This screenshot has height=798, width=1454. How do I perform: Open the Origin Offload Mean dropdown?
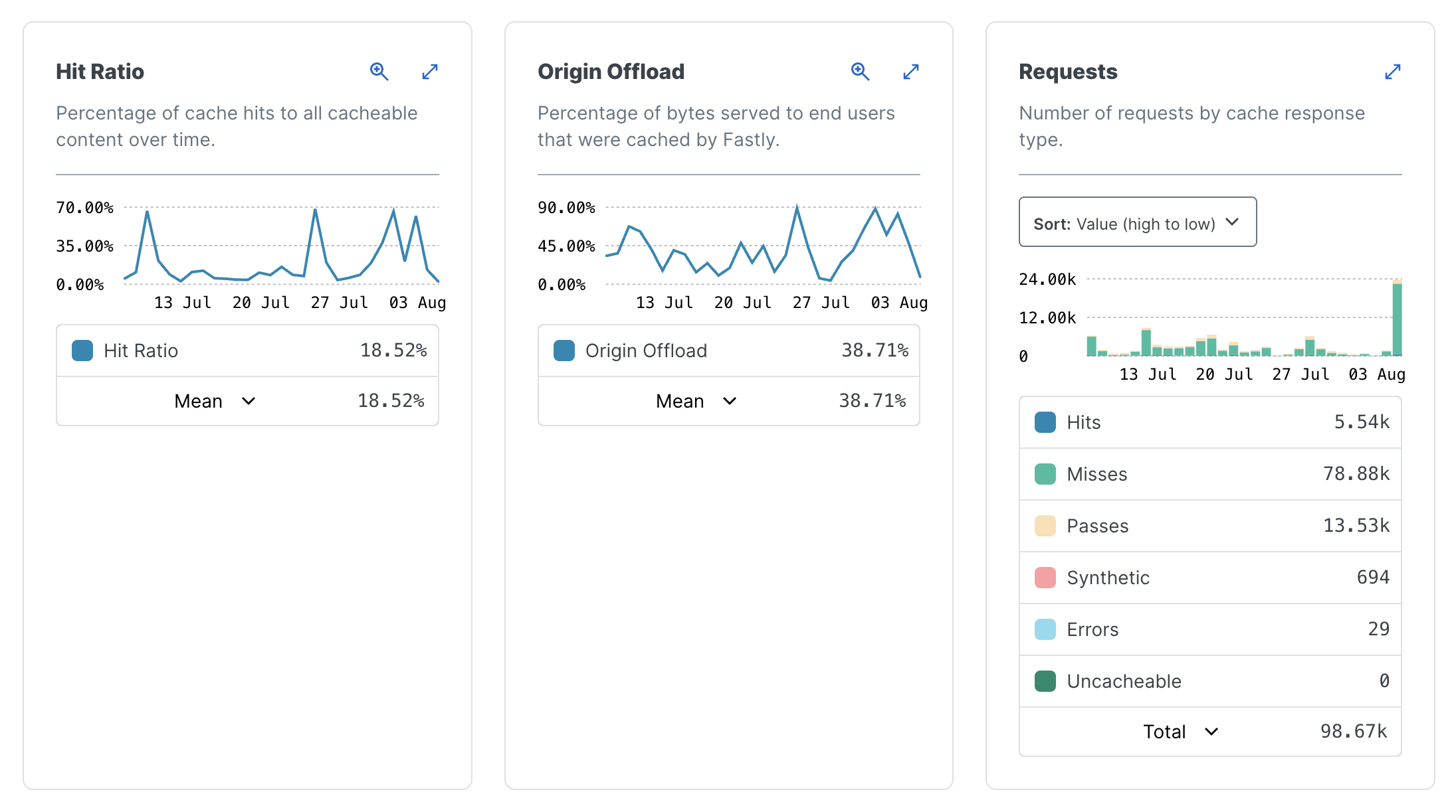(x=696, y=401)
